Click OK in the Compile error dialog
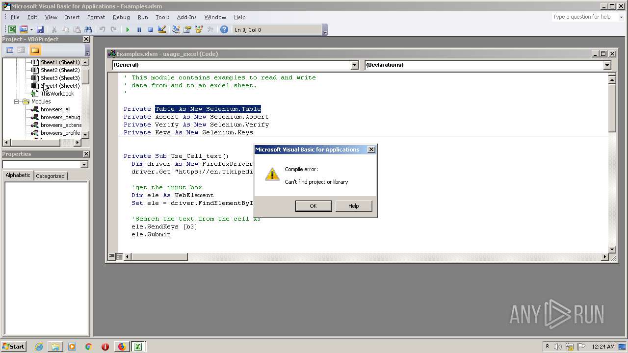This screenshot has height=353, width=628. (x=313, y=206)
